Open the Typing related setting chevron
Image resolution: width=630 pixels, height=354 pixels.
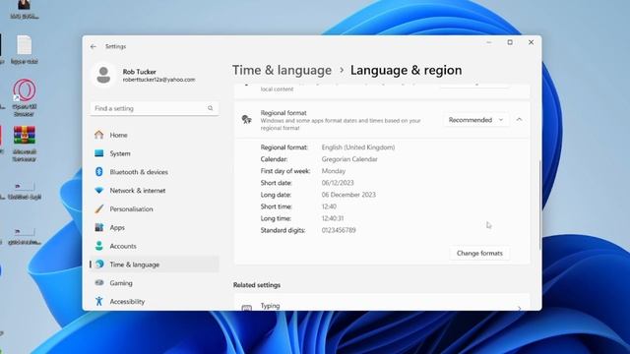(519, 308)
